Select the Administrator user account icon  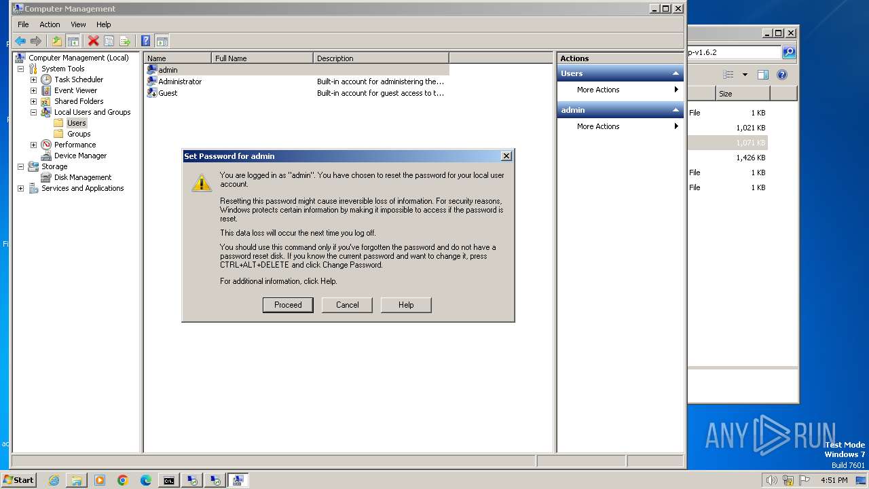point(152,81)
